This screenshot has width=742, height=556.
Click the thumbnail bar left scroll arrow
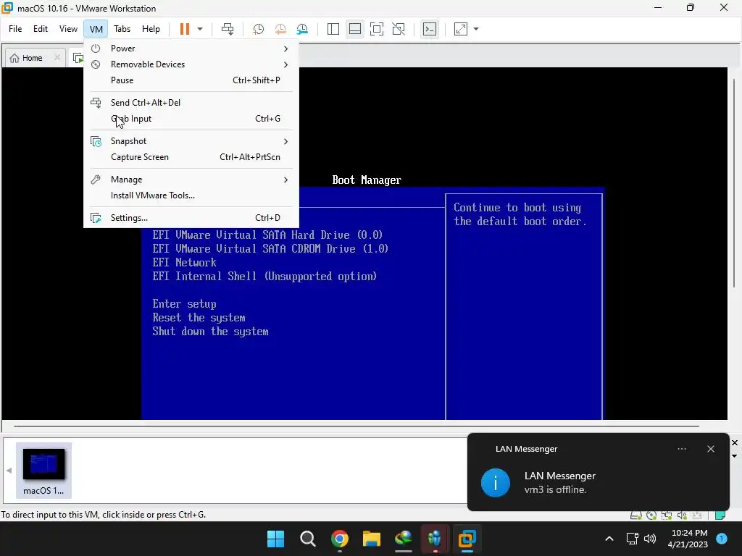(x=9, y=470)
